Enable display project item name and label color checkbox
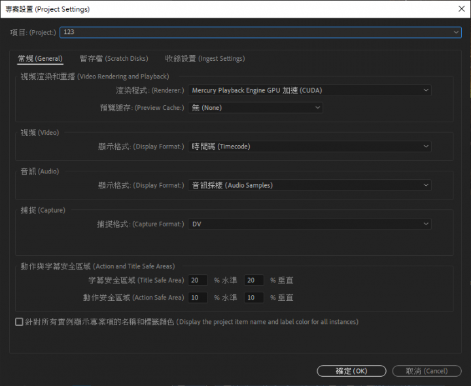 click(x=19, y=322)
